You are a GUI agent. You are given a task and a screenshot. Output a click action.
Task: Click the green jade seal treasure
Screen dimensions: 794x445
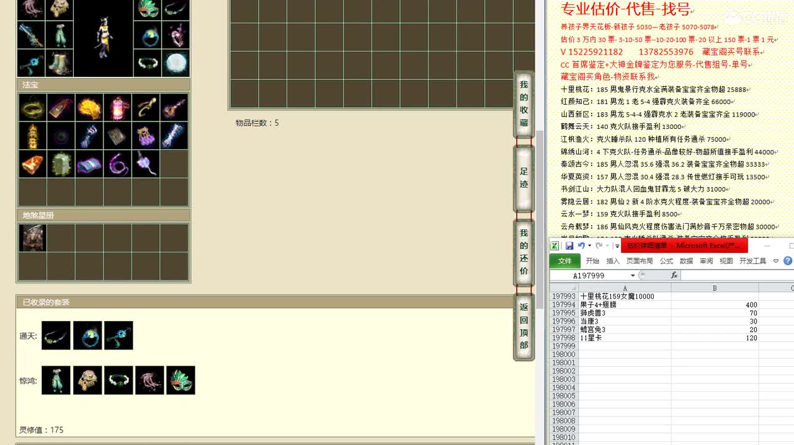tap(61, 164)
